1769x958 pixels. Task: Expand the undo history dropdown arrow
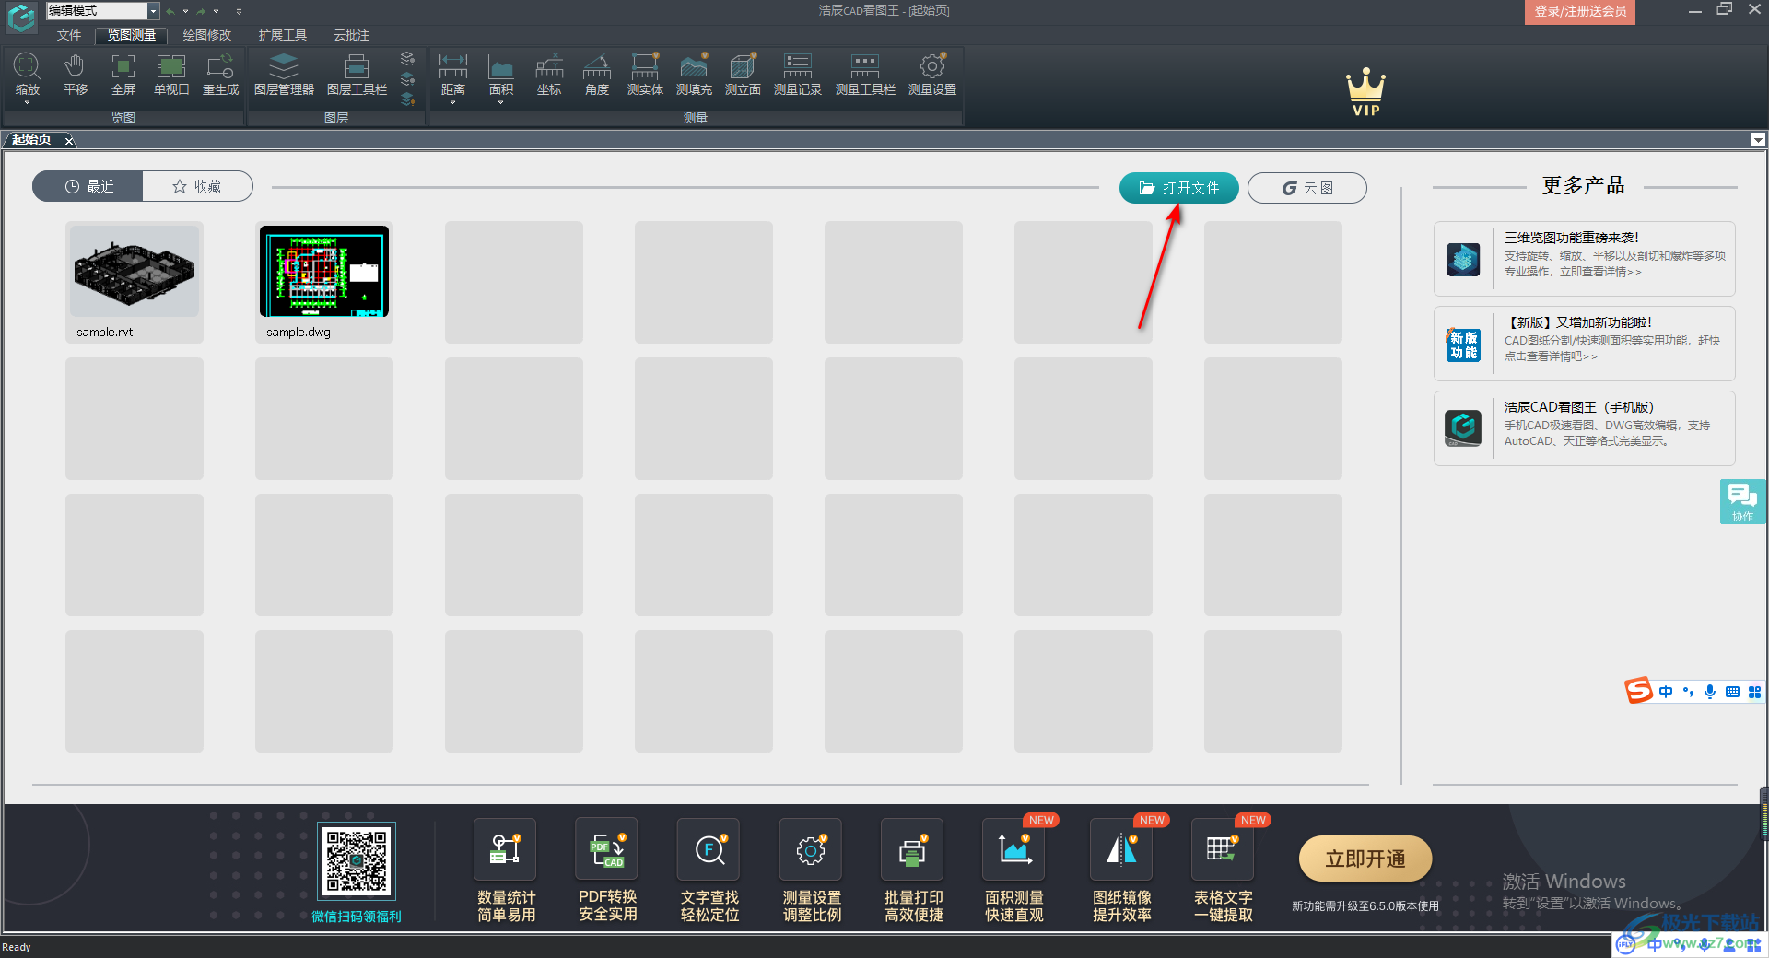tap(185, 11)
